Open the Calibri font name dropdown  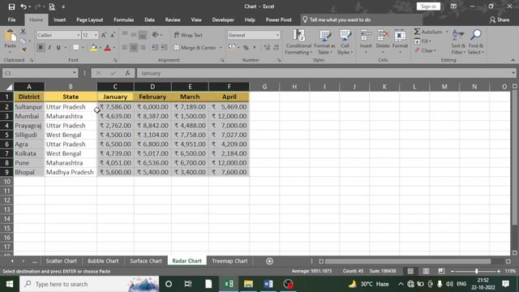79,35
